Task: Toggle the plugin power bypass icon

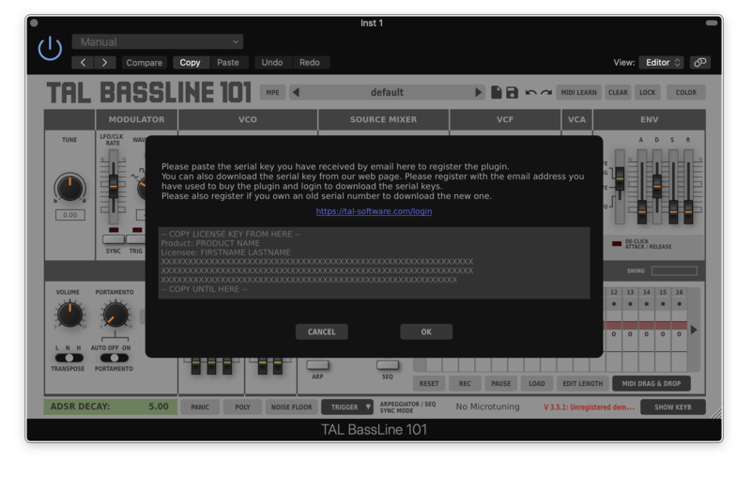Action: click(50, 49)
